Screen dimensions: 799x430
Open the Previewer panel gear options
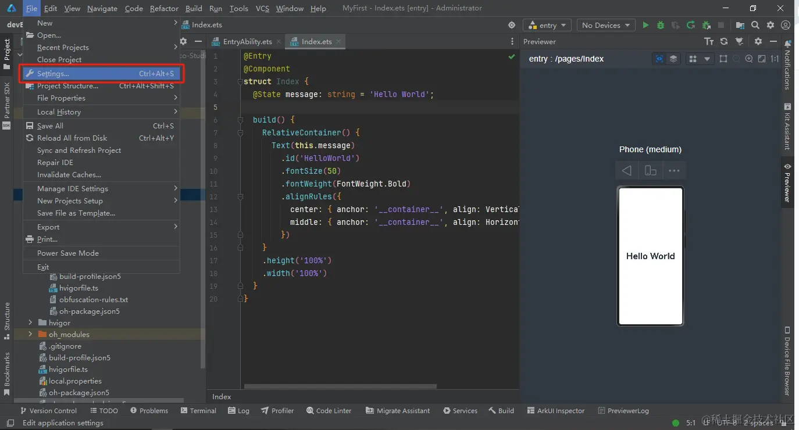coord(758,41)
